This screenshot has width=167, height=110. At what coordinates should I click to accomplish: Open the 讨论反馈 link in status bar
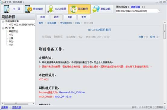tap(16, 107)
